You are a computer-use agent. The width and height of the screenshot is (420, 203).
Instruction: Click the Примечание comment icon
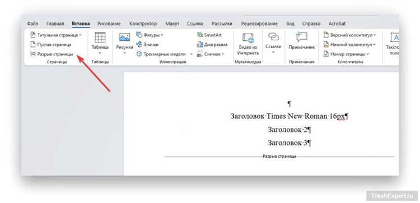pos(301,37)
